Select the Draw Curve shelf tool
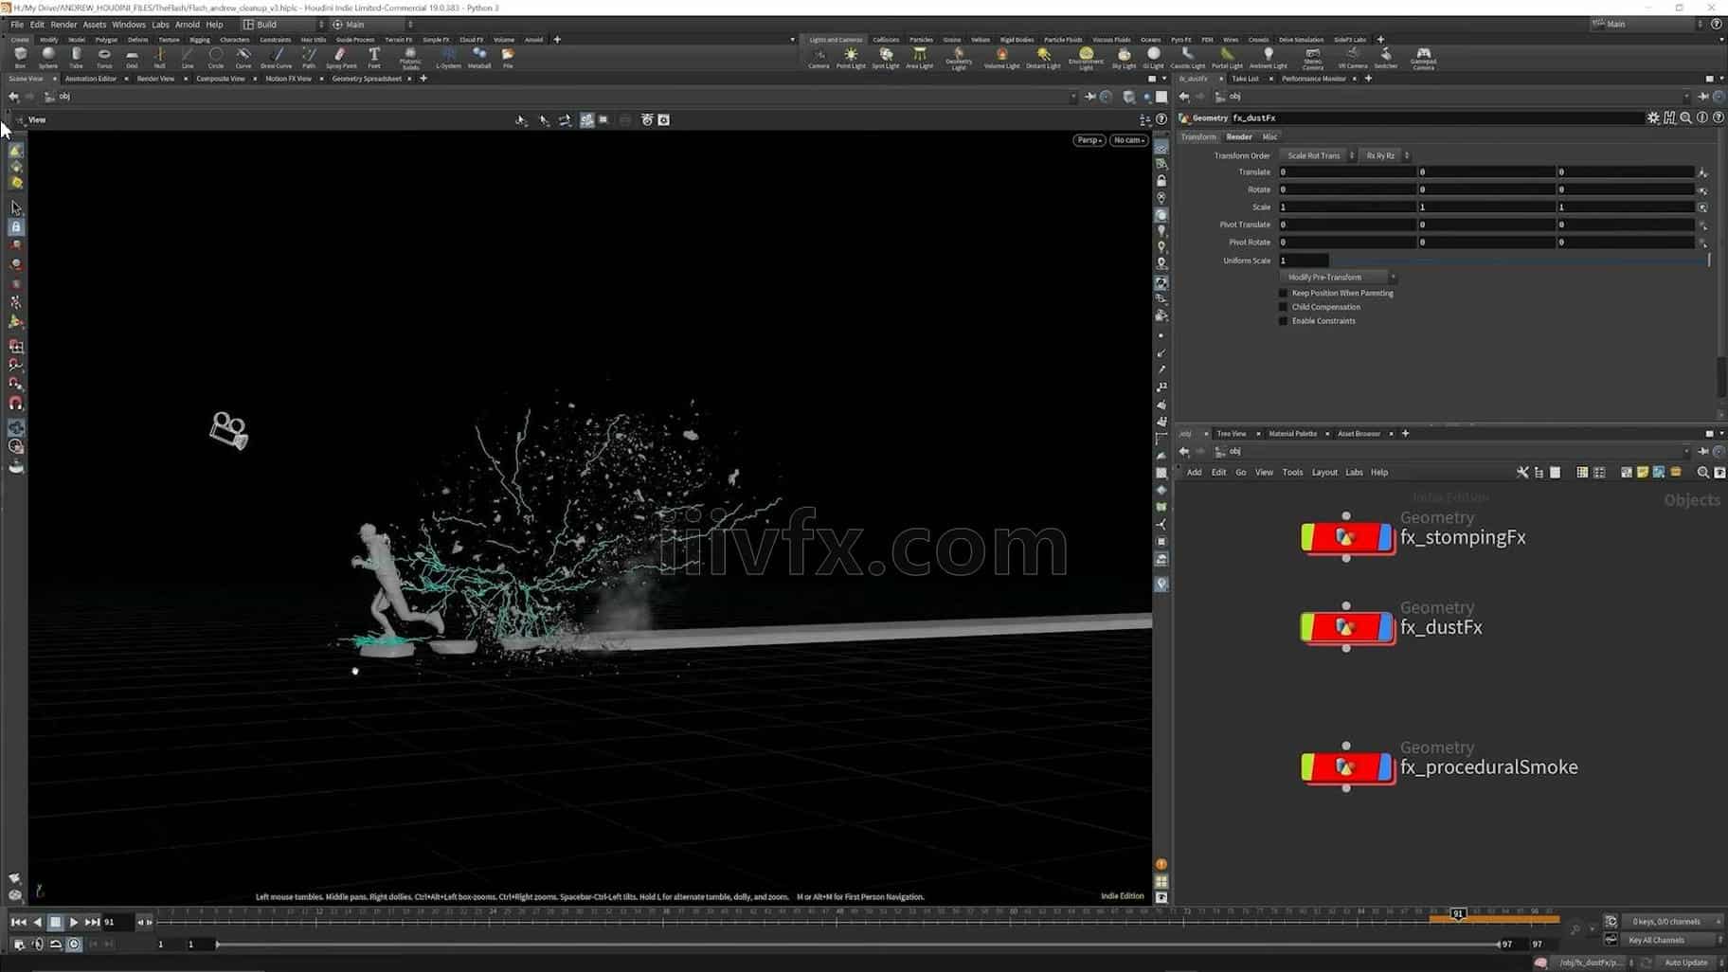This screenshot has height=972, width=1728. tap(277, 58)
